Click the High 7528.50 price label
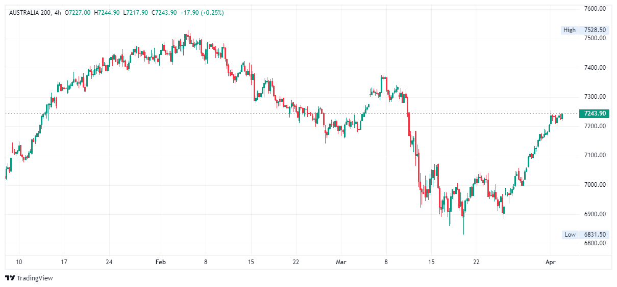Viewport: 617px width, 287px height. (x=585, y=30)
